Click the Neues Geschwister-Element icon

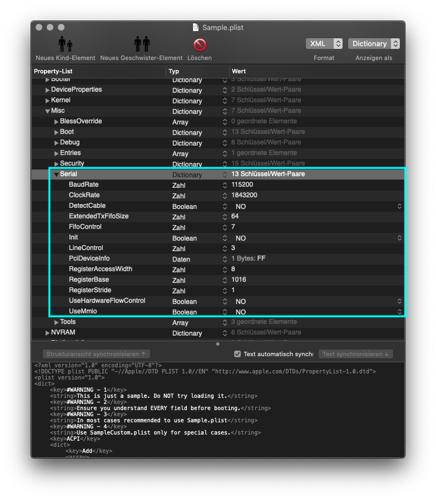click(x=142, y=44)
